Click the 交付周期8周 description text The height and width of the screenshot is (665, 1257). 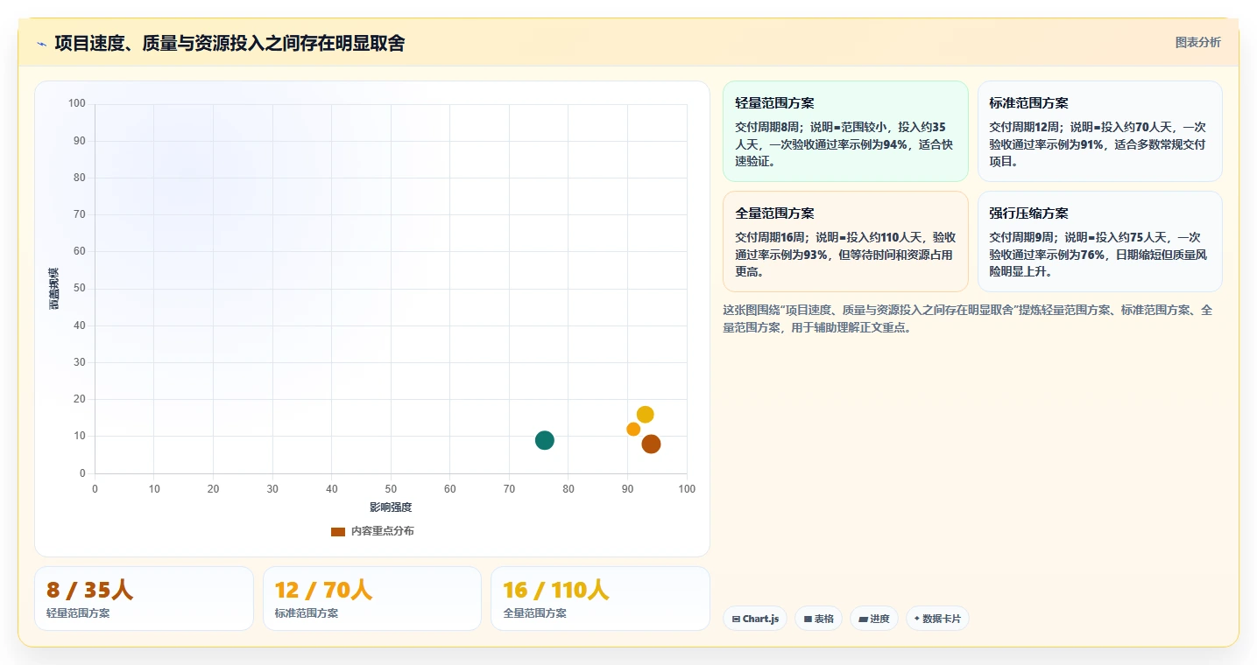844,144
